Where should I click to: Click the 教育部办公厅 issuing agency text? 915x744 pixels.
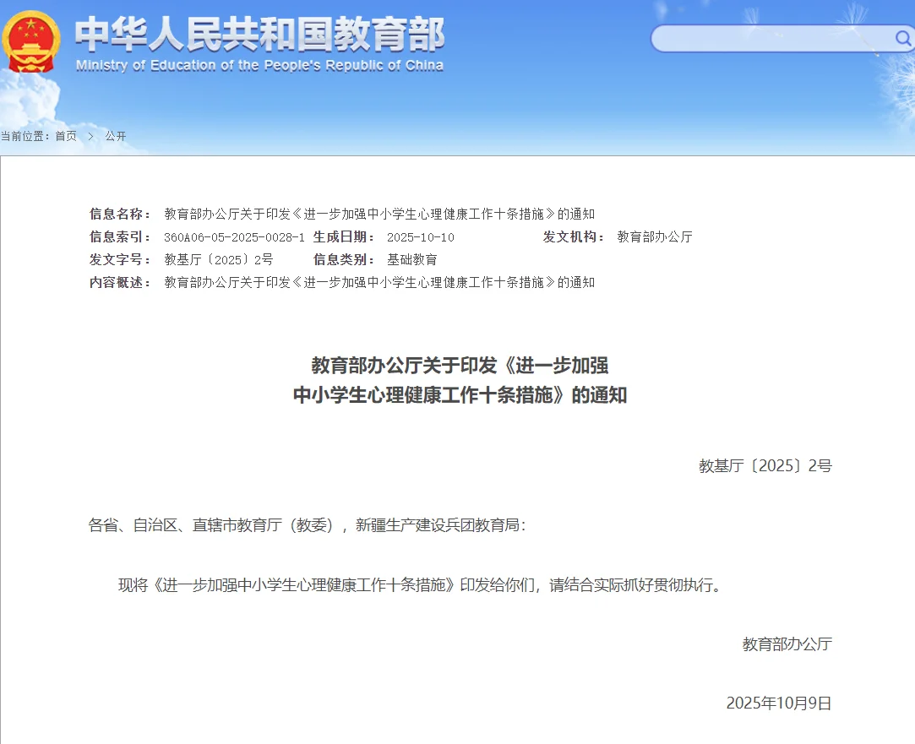point(655,236)
